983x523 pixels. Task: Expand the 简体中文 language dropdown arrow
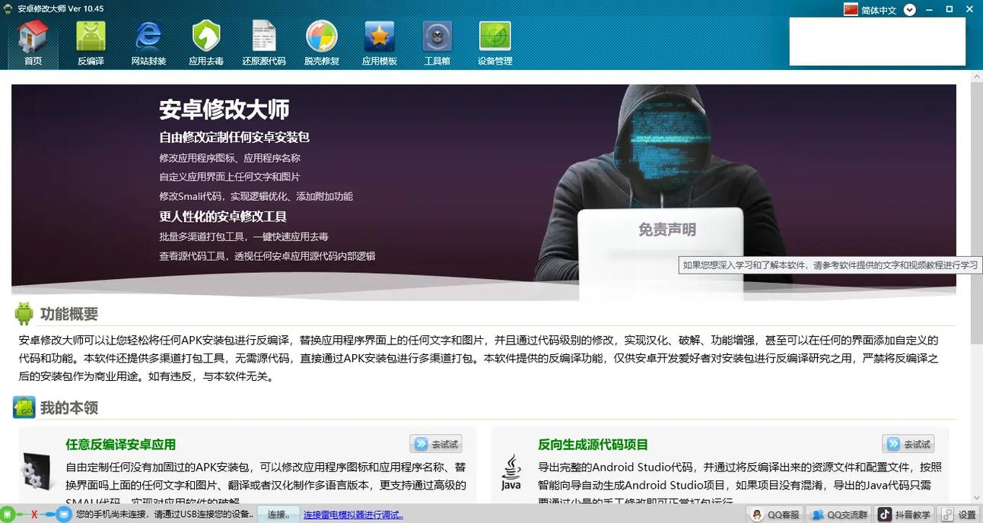910,10
